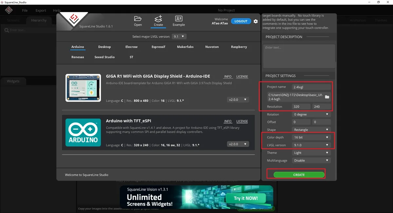
Task: Select the Makerfabs platform tab
Action: pyautogui.click(x=185, y=47)
